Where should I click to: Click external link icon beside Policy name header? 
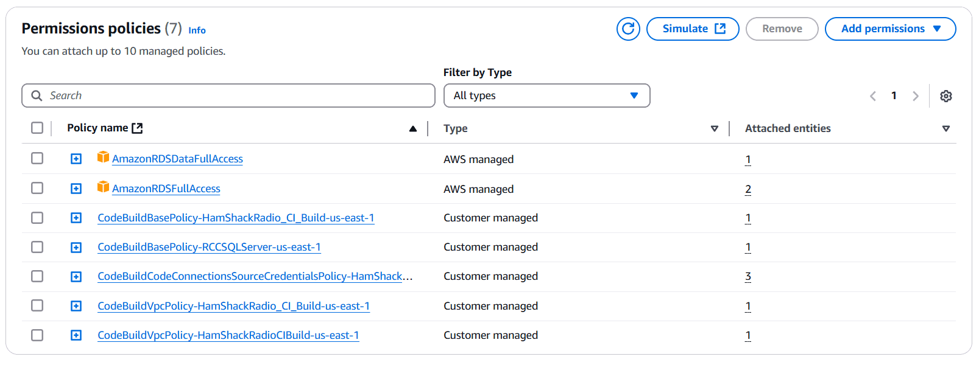[137, 128]
